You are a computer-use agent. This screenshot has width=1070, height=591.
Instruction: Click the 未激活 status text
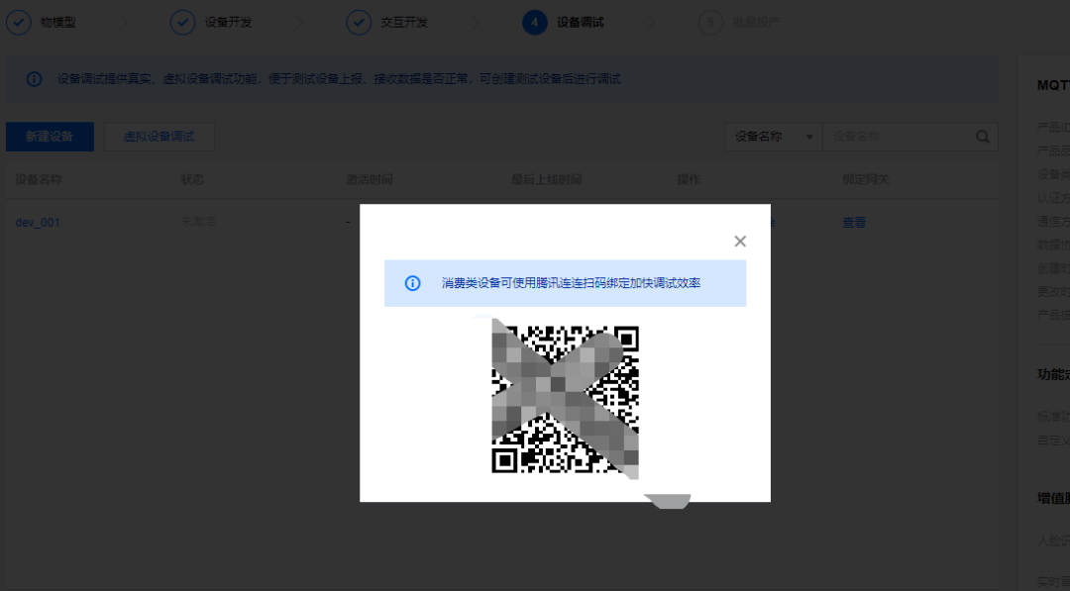click(x=198, y=222)
